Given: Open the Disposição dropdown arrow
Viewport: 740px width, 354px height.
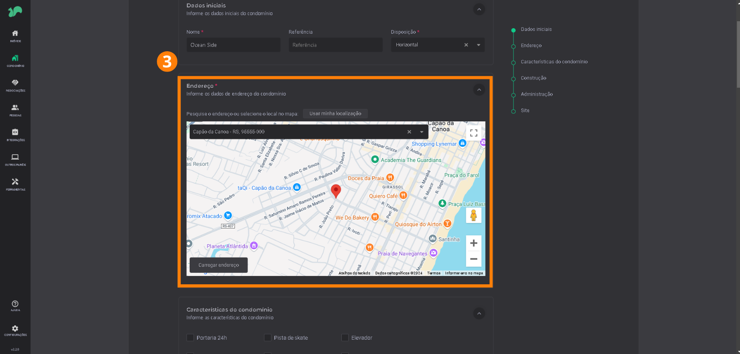Looking at the screenshot, I should point(479,45).
